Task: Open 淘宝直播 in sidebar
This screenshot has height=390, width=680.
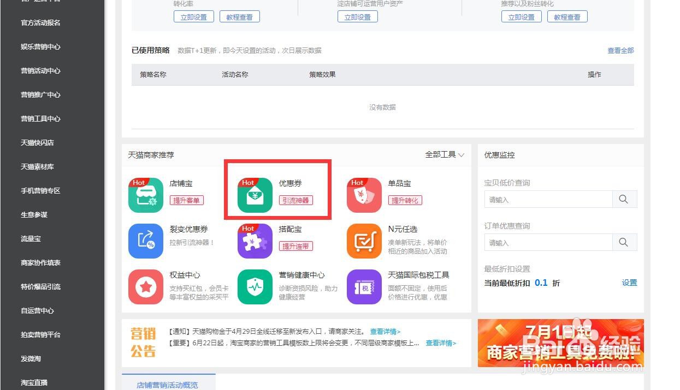Action: [34, 383]
